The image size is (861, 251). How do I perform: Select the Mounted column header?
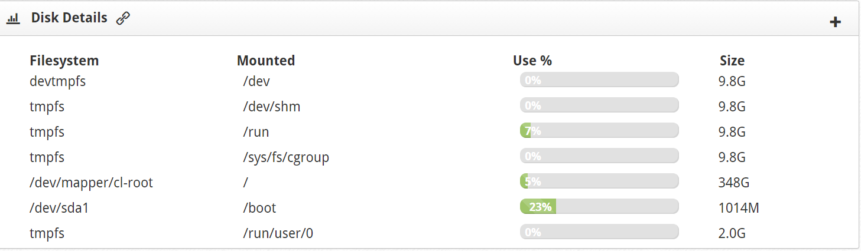tap(266, 60)
